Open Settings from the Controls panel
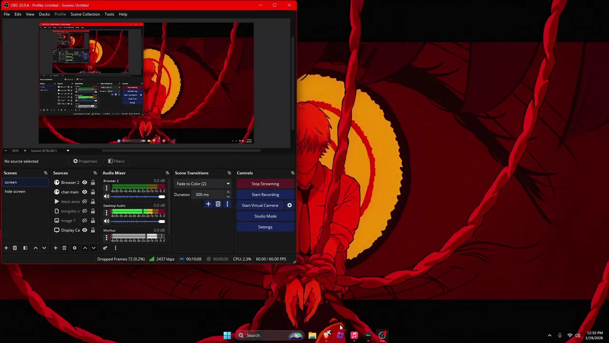Image resolution: width=609 pixels, height=343 pixels. click(265, 227)
